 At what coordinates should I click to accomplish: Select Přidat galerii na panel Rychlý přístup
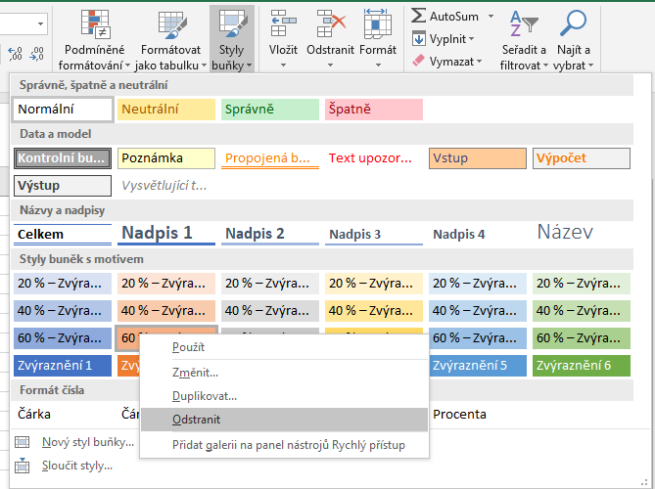tap(284, 445)
